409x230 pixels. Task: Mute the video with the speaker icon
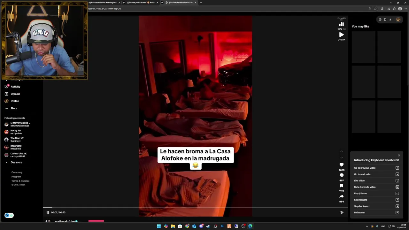tap(341, 212)
